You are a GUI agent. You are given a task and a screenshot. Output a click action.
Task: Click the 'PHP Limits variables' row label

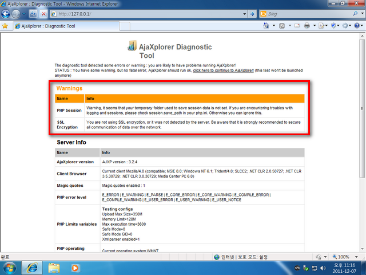coord(77,224)
